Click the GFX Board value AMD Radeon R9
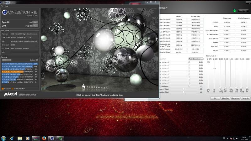This screenshot has width=251, height=141. point(24,49)
